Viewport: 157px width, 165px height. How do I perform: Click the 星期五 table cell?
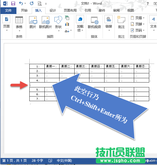(111, 66)
